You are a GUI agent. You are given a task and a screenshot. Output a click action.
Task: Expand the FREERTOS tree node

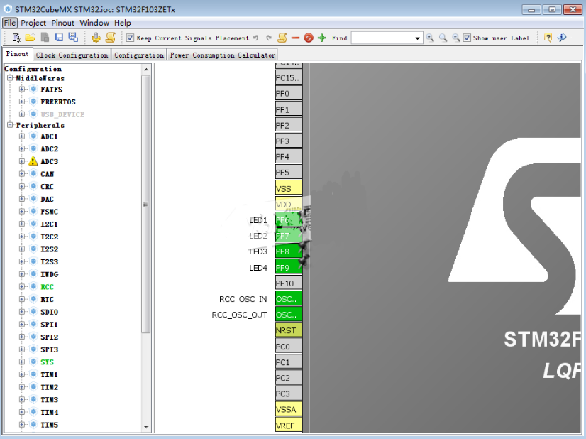point(22,102)
